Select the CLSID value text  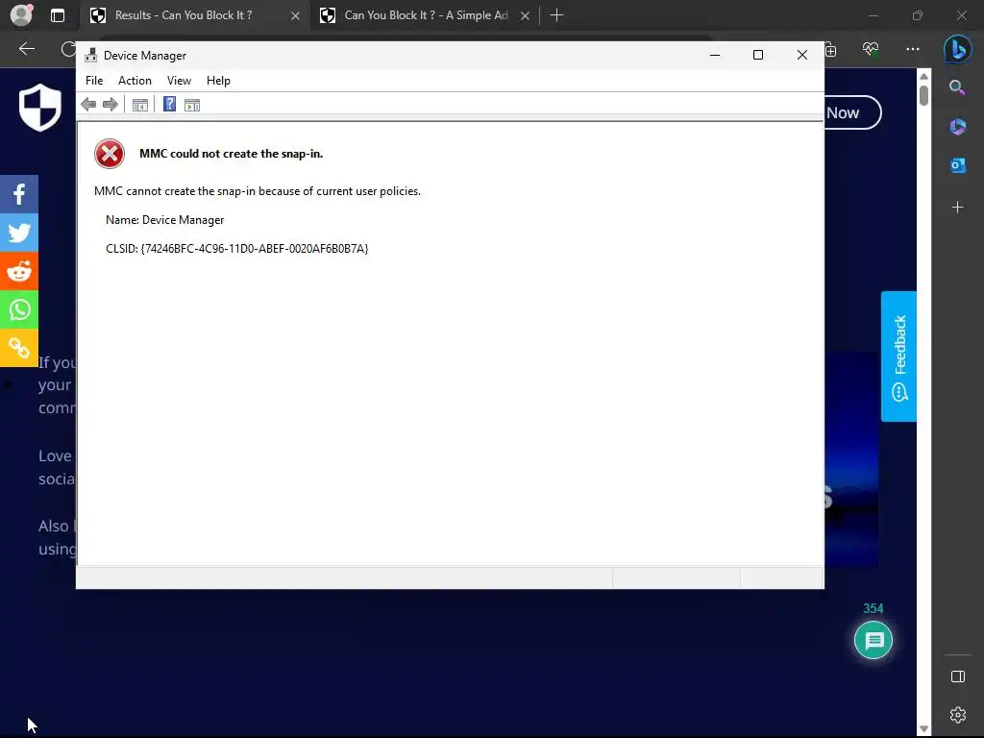(255, 249)
